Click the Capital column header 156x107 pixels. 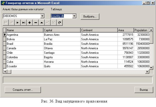[x=62, y=30]
